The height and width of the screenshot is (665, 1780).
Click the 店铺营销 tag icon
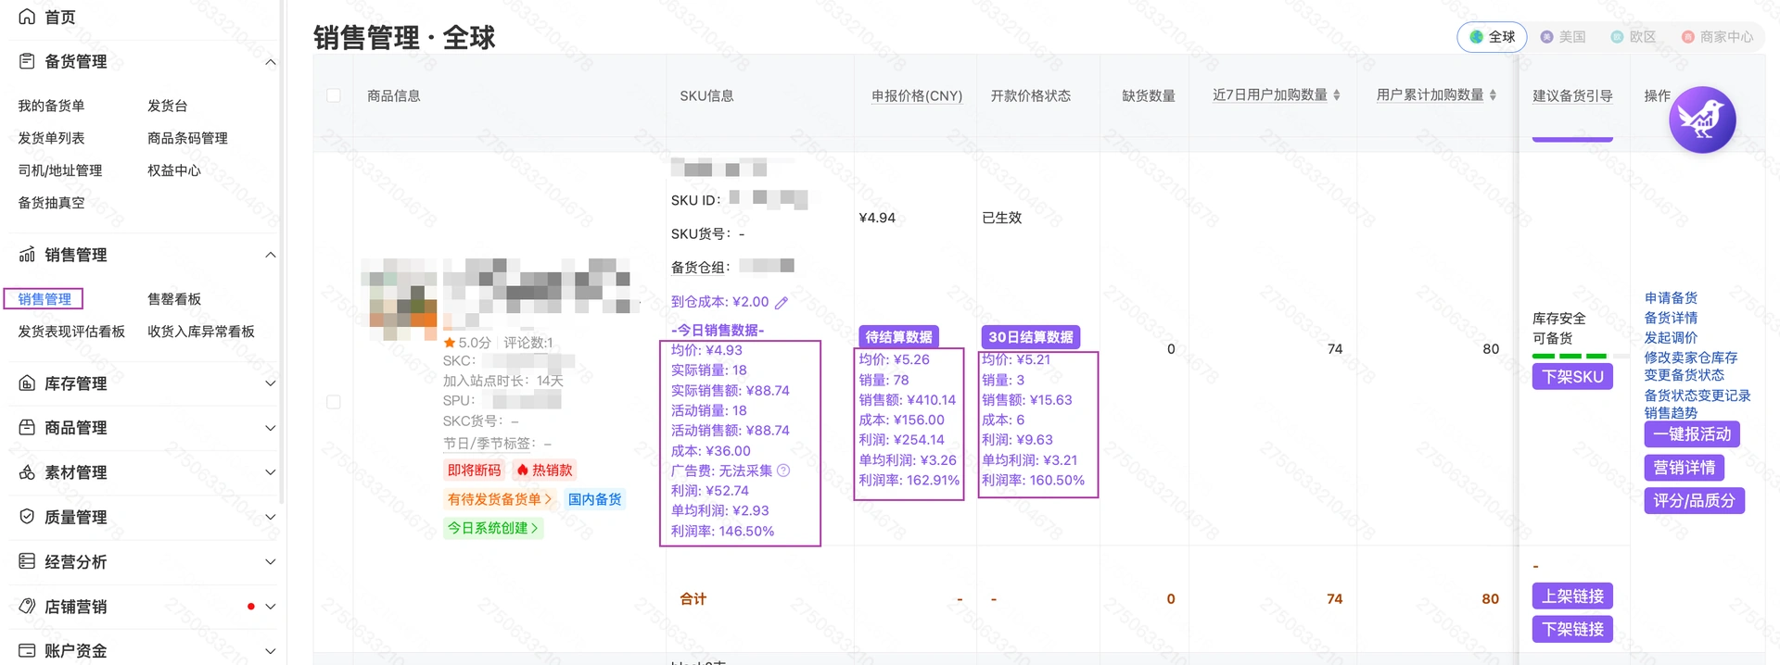click(27, 607)
